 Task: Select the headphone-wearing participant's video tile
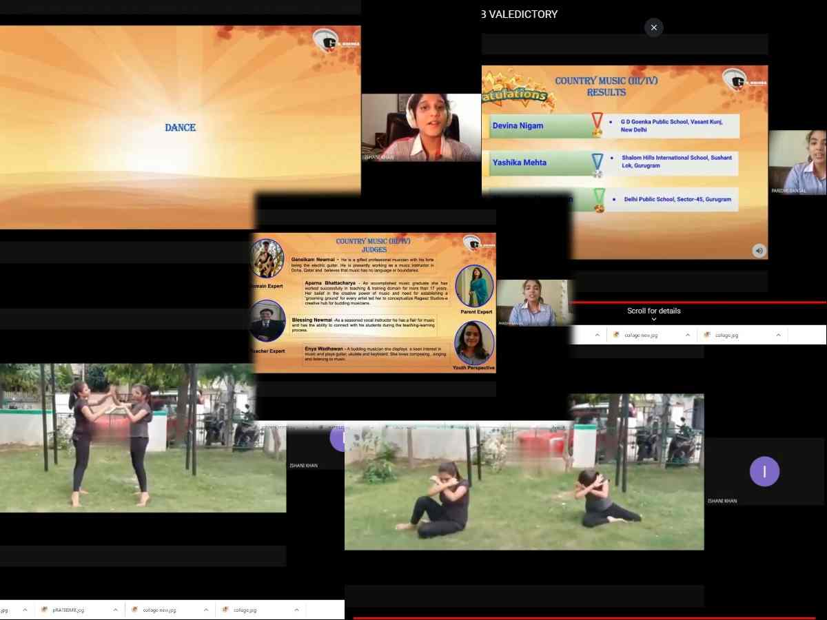tap(421, 127)
